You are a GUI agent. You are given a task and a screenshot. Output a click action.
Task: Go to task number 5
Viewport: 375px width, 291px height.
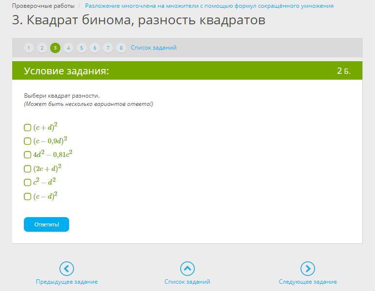(x=81, y=48)
